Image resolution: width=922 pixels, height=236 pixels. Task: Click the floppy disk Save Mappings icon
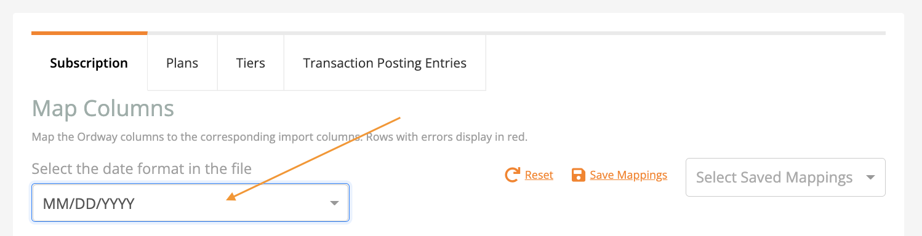click(x=578, y=175)
